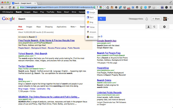173x108 pixels.
Task: Click the blue wavy lines extension icon
Action: 133,7
